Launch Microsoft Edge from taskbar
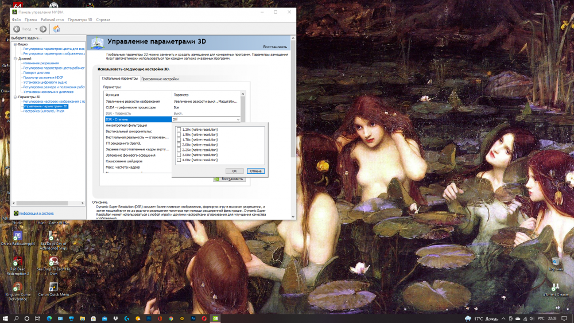574x323 pixels. 49,318
